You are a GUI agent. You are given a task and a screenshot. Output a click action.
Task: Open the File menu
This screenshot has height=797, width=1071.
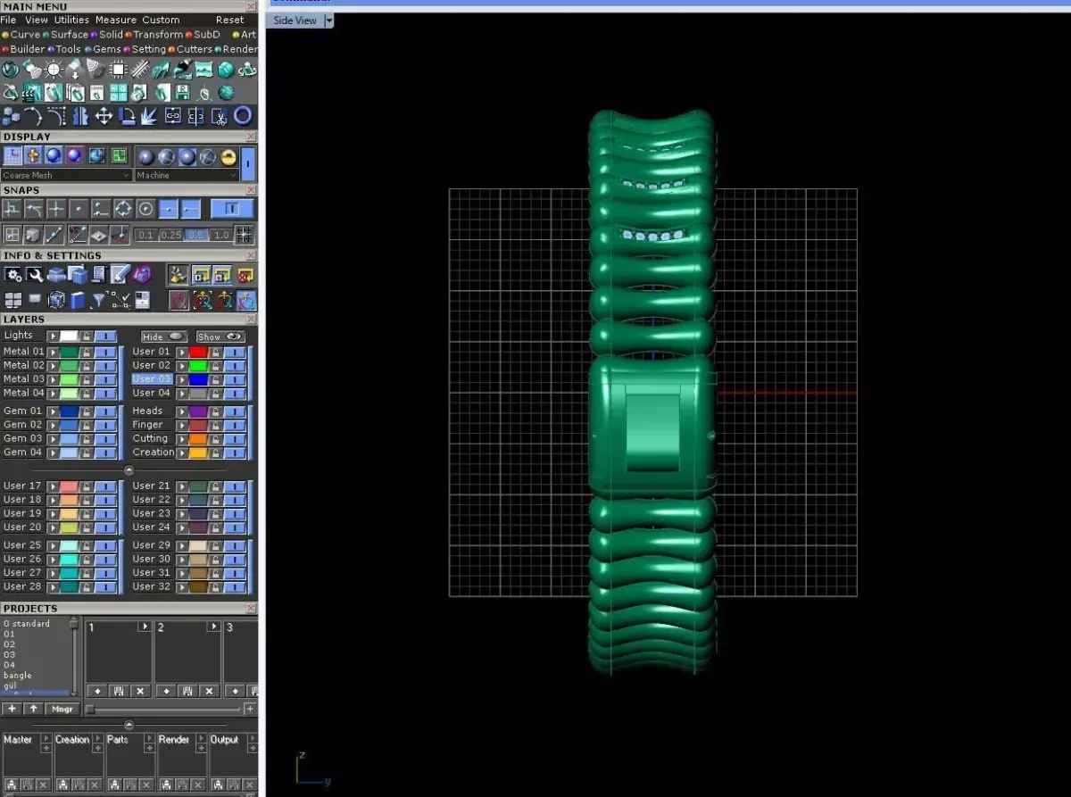pyautogui.click(x=8, y=20)
